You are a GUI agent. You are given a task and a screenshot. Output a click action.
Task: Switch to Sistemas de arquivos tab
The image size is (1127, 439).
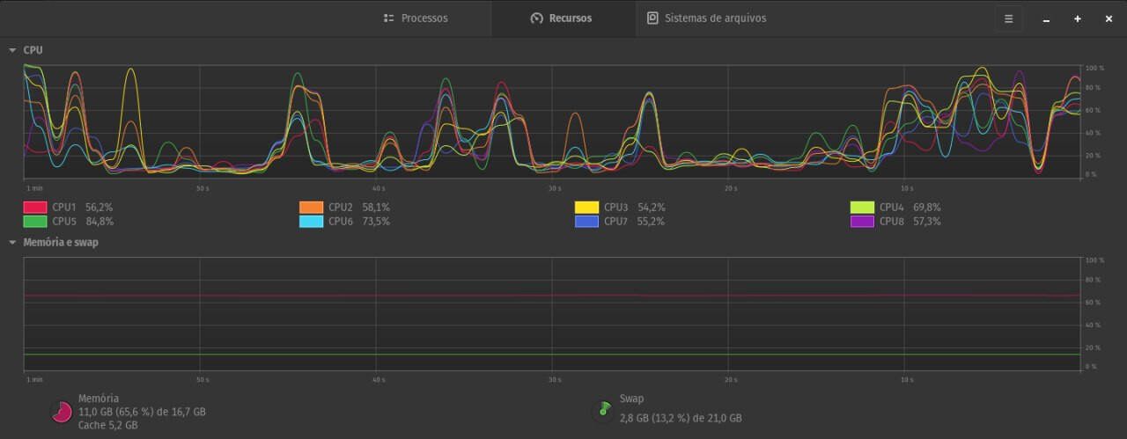pos(706,18)
